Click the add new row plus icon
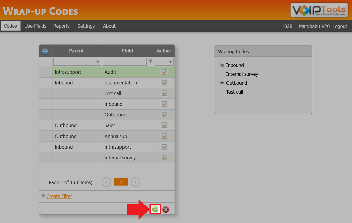This screenshot has width=352, height=223. (46, 51)
